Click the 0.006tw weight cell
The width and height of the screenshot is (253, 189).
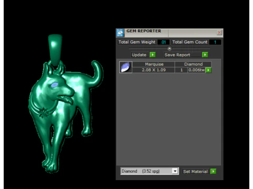pos(197,70)
